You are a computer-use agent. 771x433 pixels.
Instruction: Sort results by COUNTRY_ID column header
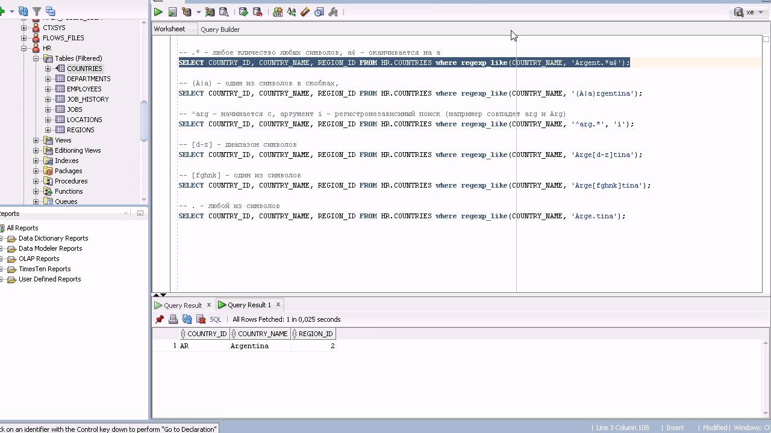coord(204,334)
